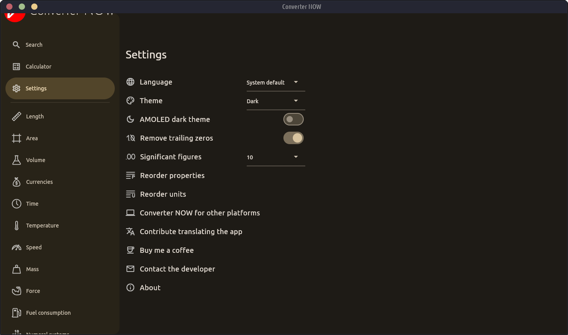Select Currencies in the navigation drawer
The width and height of the screenshot is (568, 335).
pos(60,182)
